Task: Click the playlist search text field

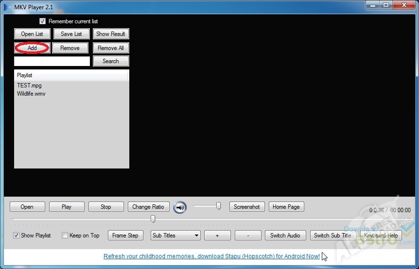Action: point(52,61)
